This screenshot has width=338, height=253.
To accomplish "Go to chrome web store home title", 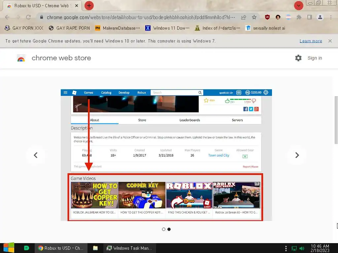I will (x=61, y=58).
